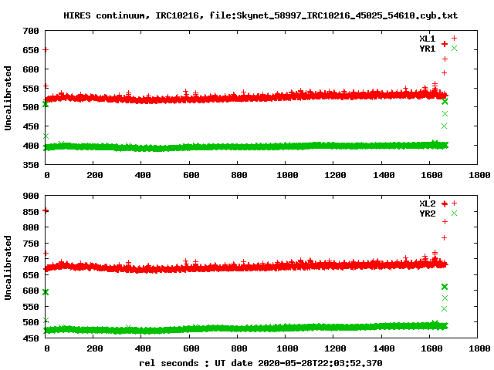The width and height of the screenshot is (494, 370).
Task: Click y-axis tick 550 of the XL2/YR2 plot
Action: tap(31, 307)
